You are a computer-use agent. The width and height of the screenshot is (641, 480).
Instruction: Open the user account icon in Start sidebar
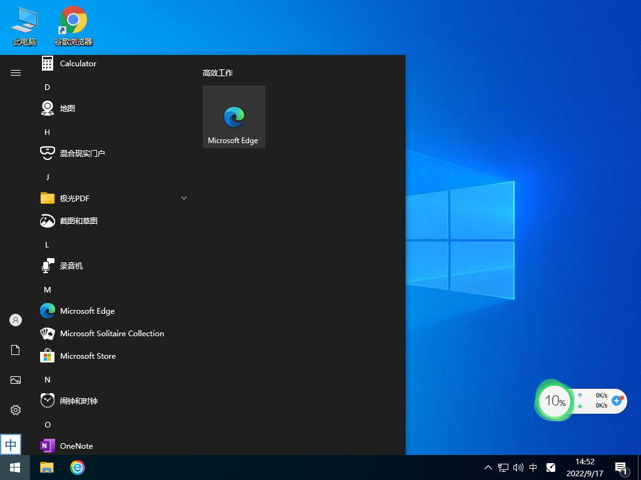pos(15,319)
